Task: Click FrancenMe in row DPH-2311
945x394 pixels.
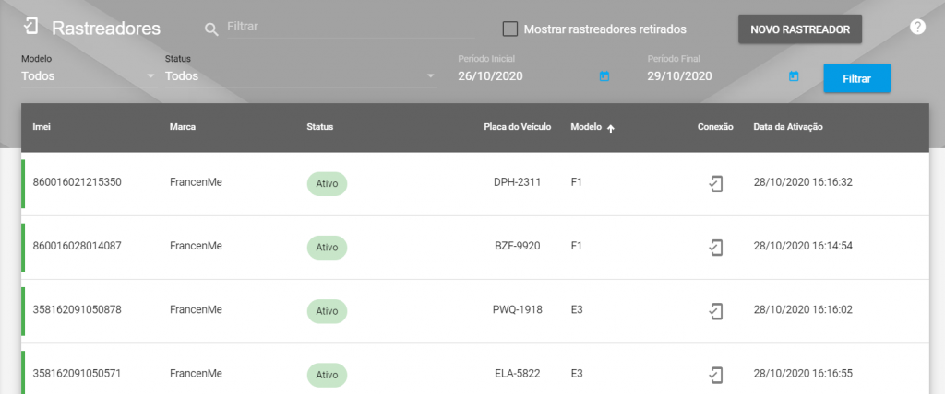Action: pos(196,182)
